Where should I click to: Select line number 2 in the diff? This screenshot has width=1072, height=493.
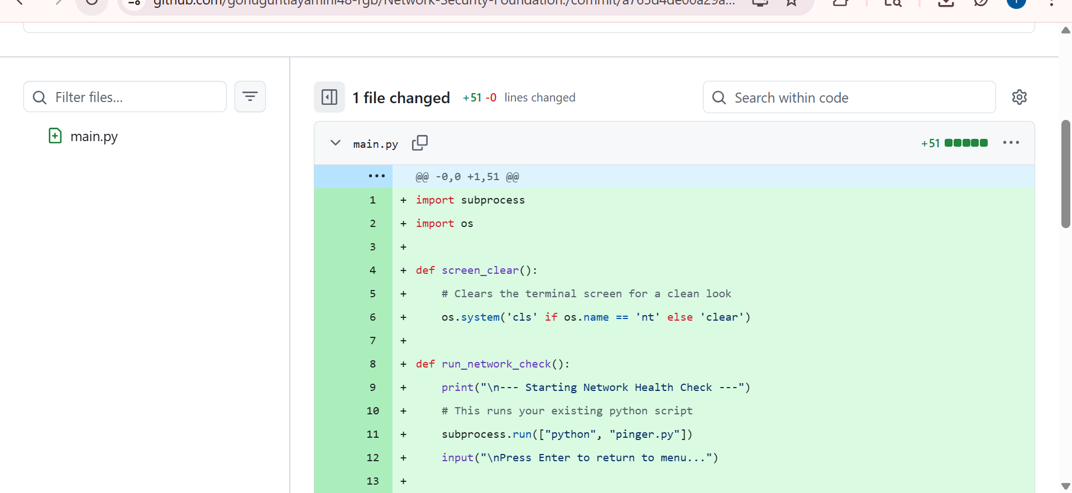point(372,224)
